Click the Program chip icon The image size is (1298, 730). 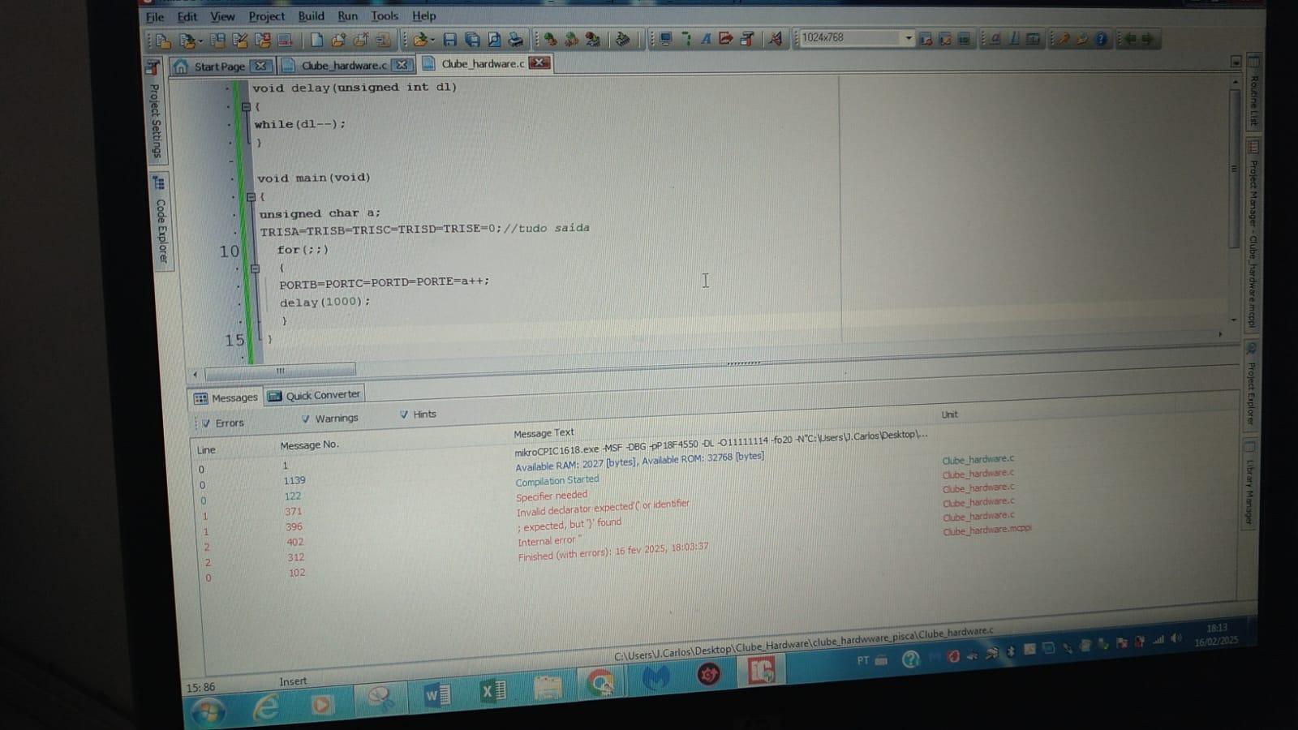[621, 39]
